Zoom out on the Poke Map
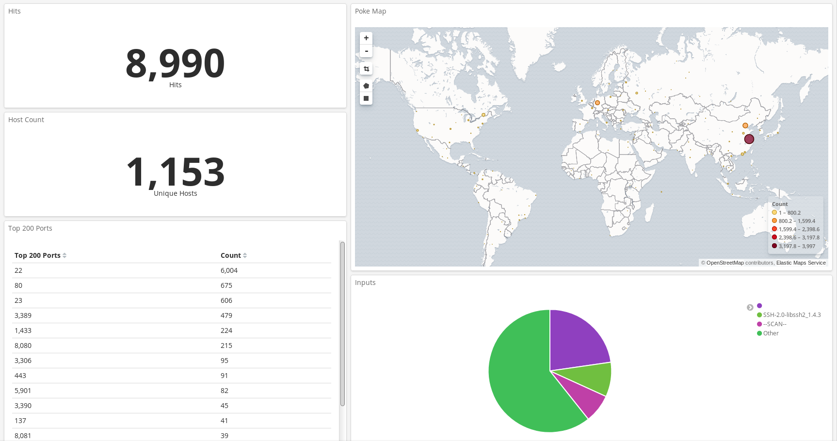The width and height of the screenshot is (837, 441). tap(366, 51)
